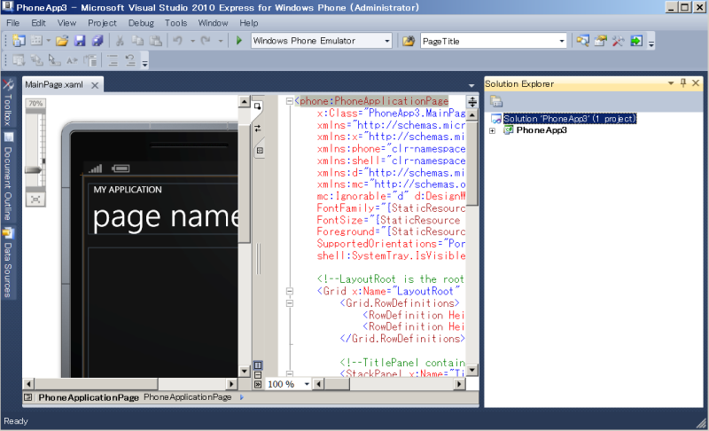Screen dimensions: 709x431
Task: Click the Data Sources sidebar icon
Action: point(8,233)
